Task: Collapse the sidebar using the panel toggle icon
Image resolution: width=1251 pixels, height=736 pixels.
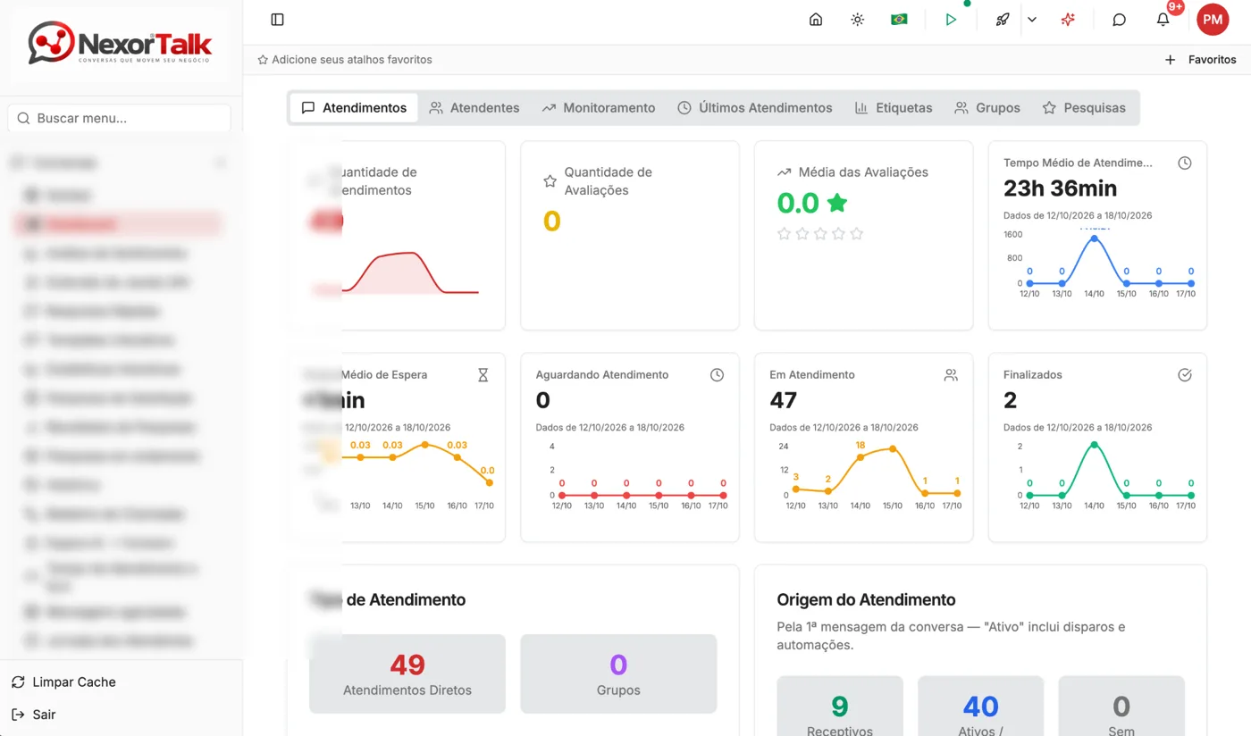Action: click(x=277, y=20)
